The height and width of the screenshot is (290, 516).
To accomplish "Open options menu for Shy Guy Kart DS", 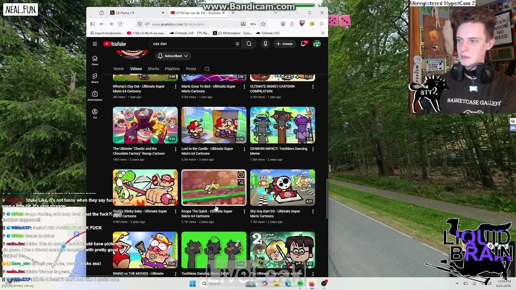I will pos(313,211).
